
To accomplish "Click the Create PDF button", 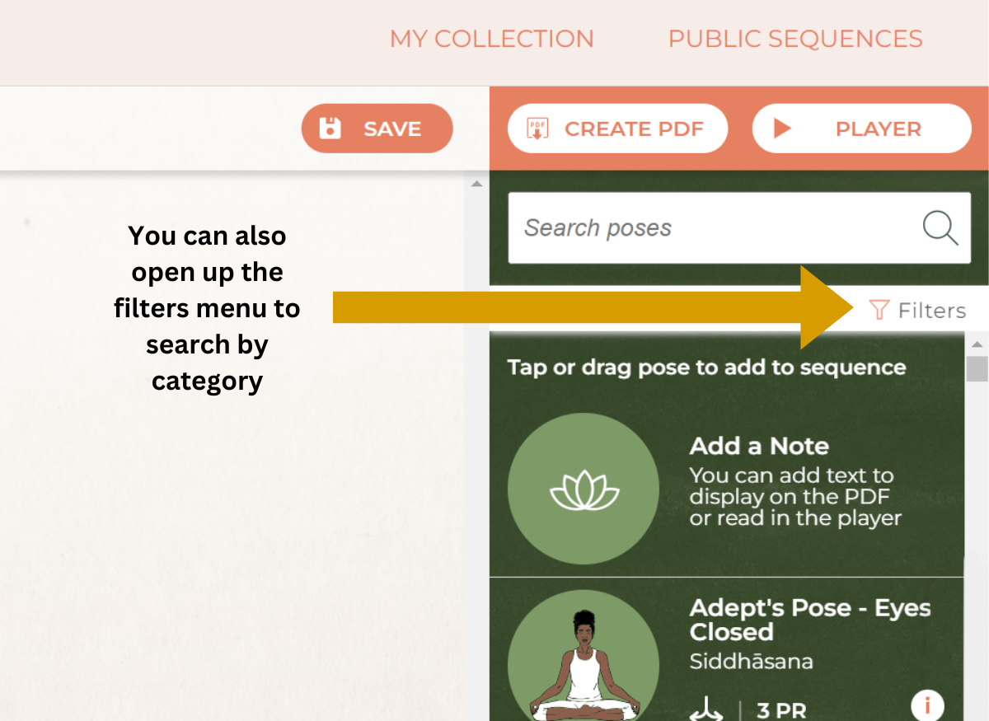I will click(617, 129).
